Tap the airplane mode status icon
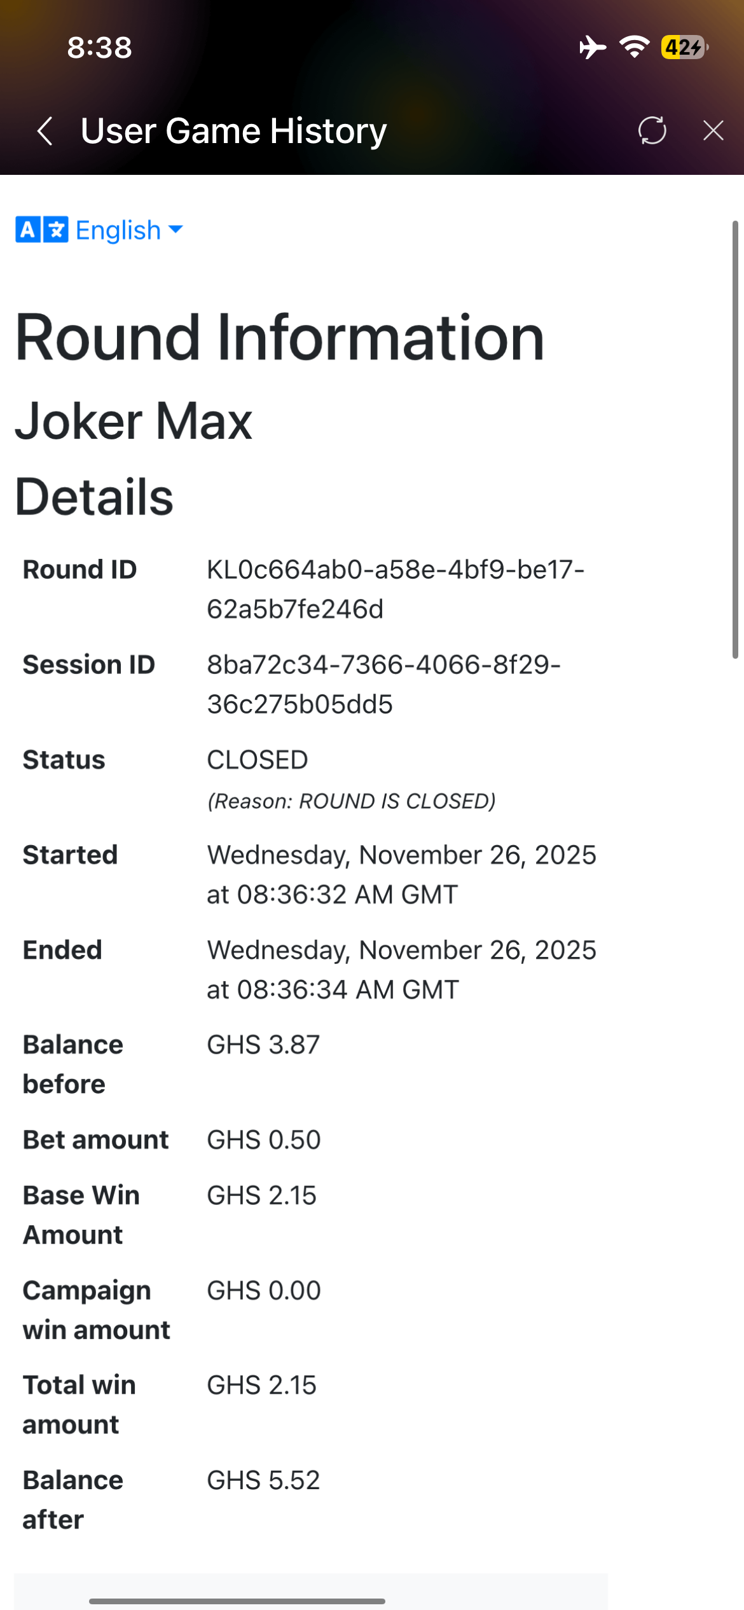This screenshot has height=1610, width=744. pos(592,47)
